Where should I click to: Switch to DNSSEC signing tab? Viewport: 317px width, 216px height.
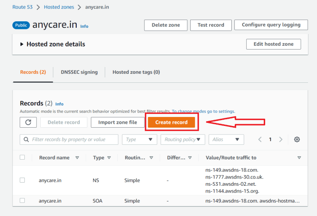79,72
